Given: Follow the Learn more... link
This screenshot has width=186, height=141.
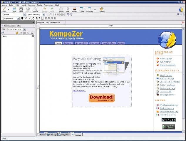Looking at the screenshot, I should coord(79,91).
